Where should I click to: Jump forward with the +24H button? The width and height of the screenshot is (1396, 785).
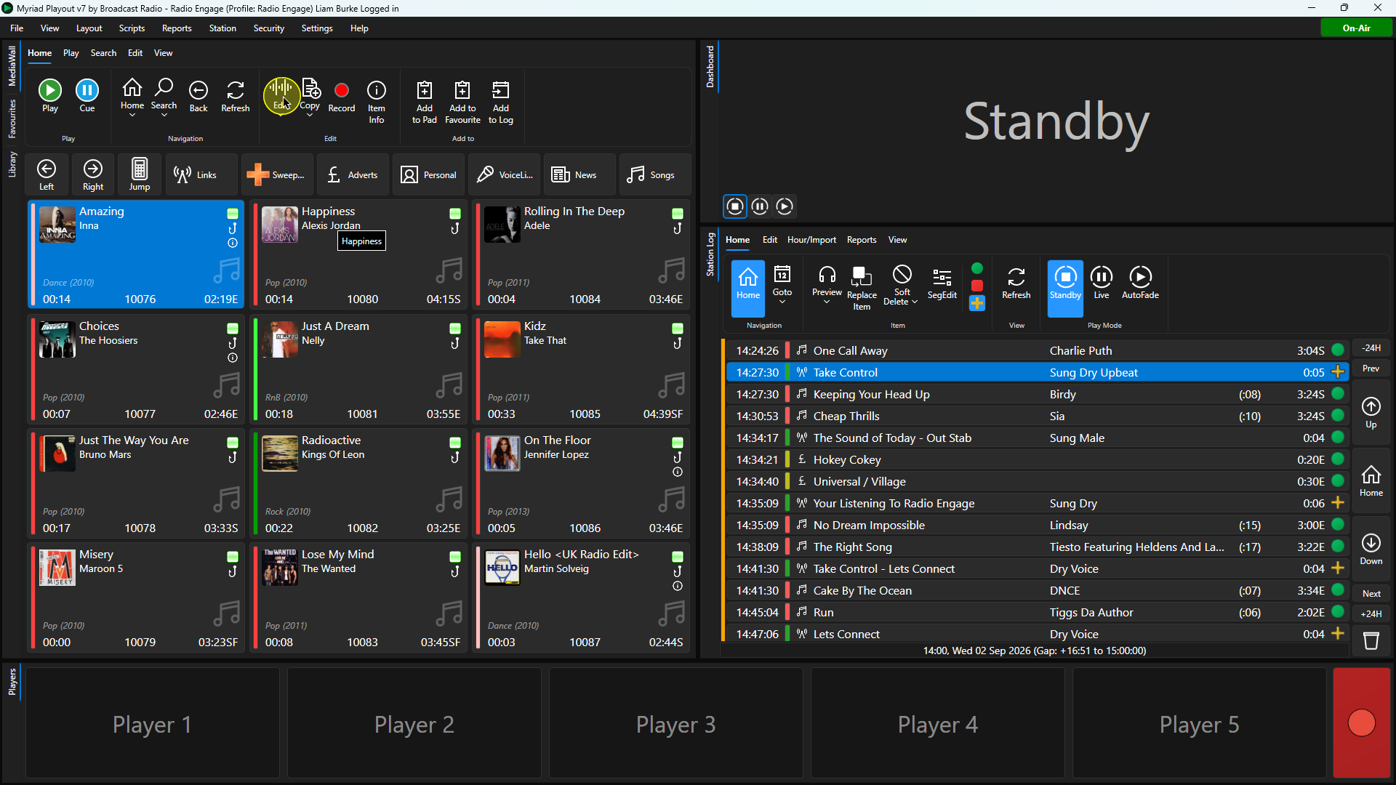(1371, 613)
